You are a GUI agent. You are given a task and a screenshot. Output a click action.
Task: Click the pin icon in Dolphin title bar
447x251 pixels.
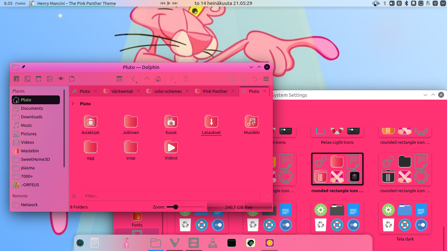23,67
